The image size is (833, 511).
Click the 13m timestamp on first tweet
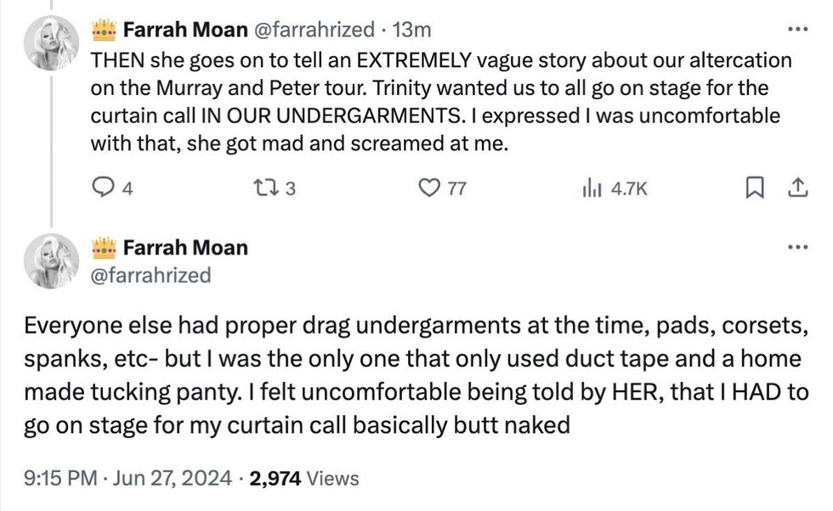tap(415, 28)
